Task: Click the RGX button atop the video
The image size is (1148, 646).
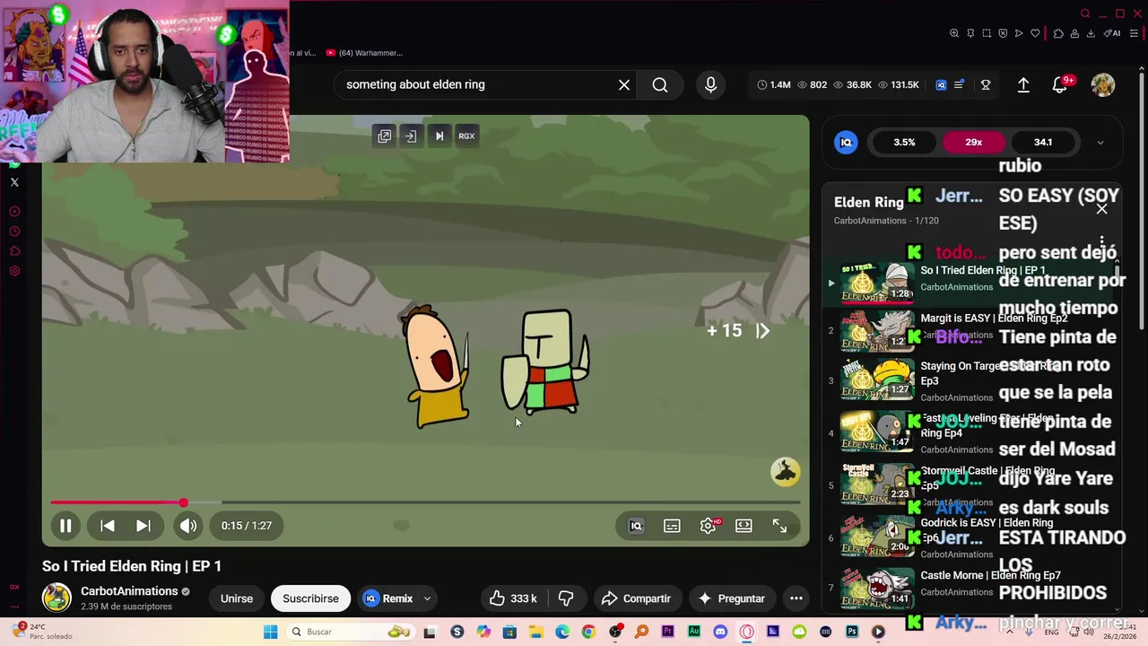Action: pyautogui.click(x=466, y=135)
